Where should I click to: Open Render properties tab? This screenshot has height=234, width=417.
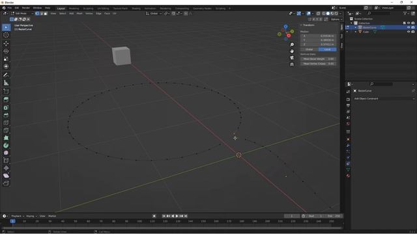click(x=348, y=99)
